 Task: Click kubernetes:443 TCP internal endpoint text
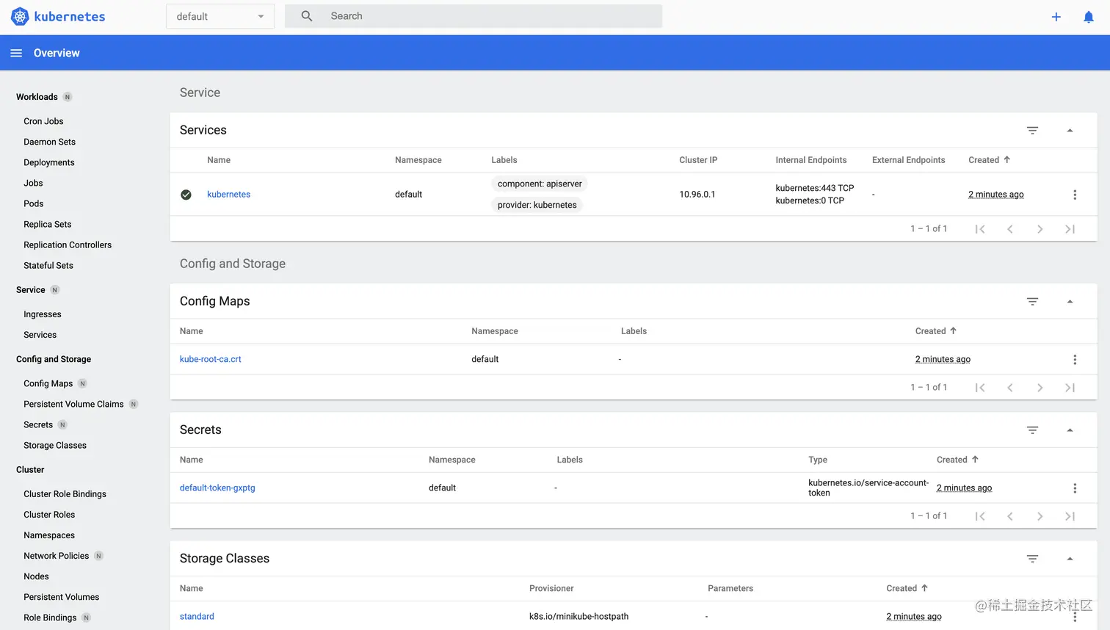814,188
